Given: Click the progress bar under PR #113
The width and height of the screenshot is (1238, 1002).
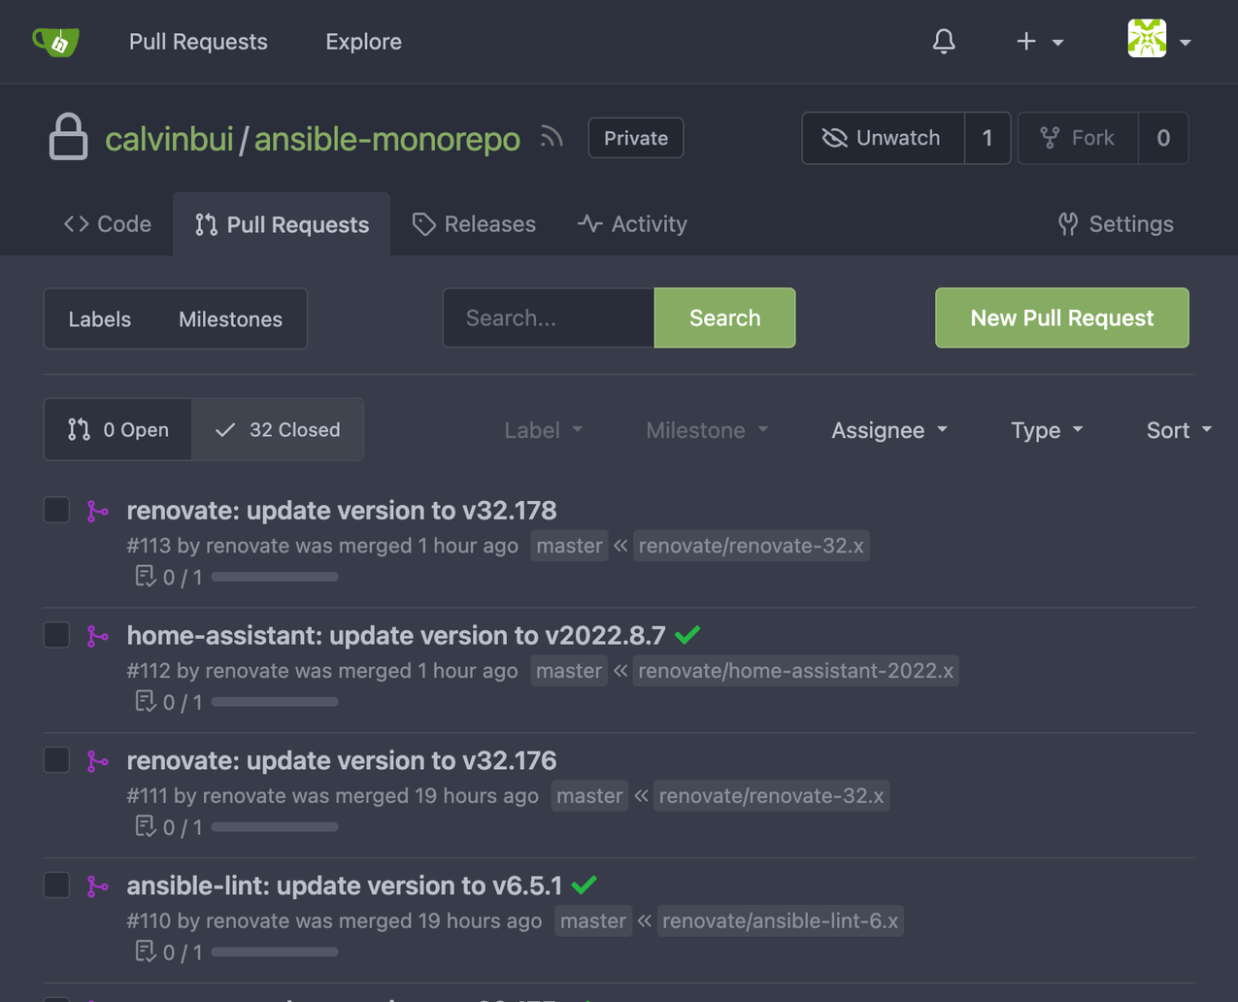Looking at the screenshot, I should 275,576.
